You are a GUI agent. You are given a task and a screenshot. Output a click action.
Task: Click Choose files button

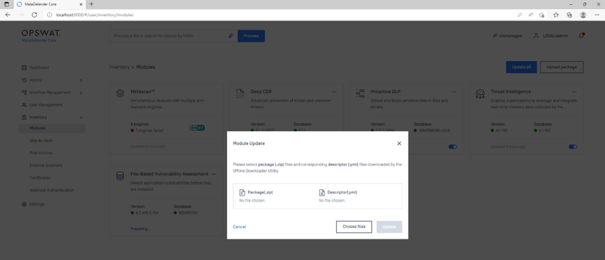[354, 227]
